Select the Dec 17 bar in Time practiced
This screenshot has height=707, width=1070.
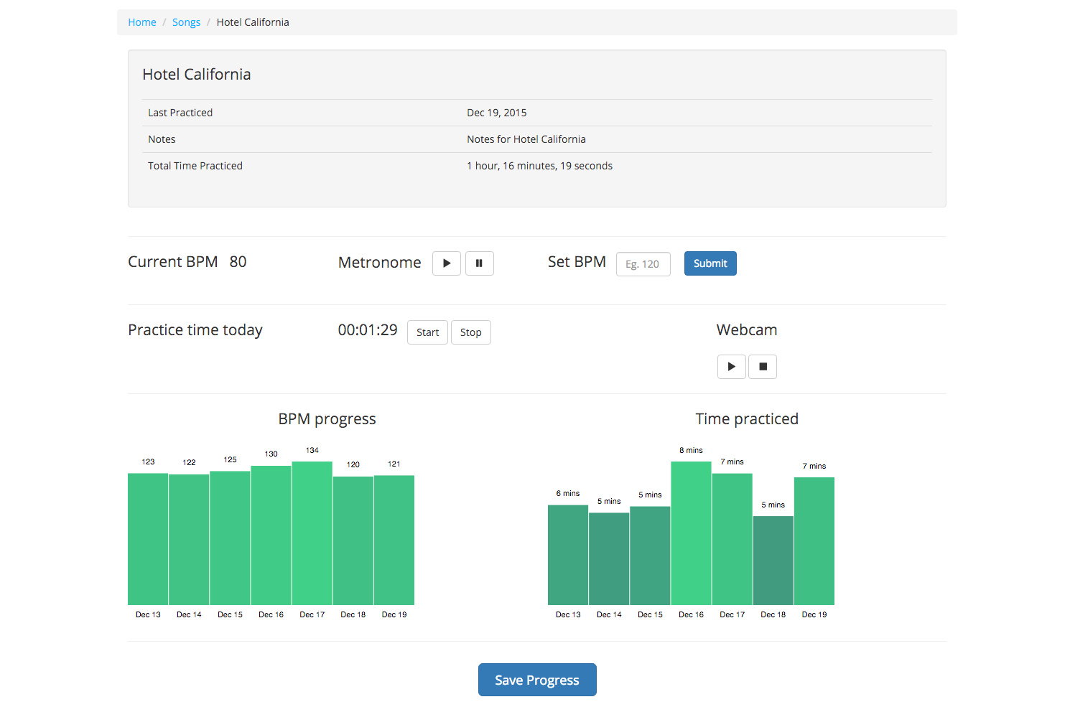732,539
